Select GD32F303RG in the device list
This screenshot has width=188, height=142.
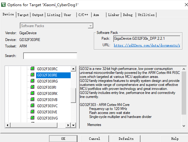pos(47,81)
